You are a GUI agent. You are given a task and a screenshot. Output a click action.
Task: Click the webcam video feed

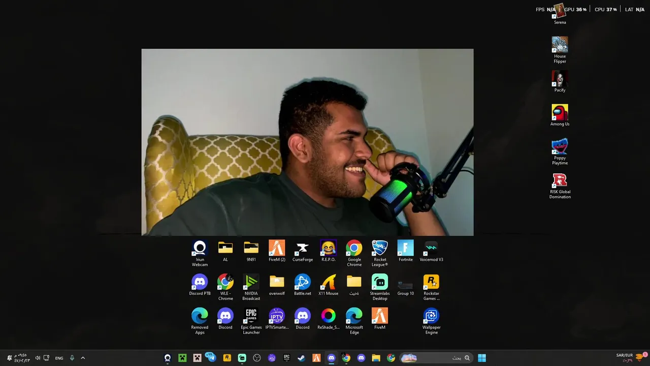coord(307,142)
